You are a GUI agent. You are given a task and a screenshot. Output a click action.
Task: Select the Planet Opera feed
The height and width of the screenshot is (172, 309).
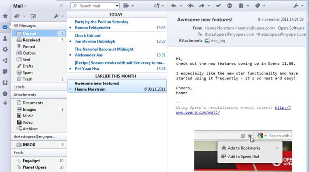(x=39, y=167)
